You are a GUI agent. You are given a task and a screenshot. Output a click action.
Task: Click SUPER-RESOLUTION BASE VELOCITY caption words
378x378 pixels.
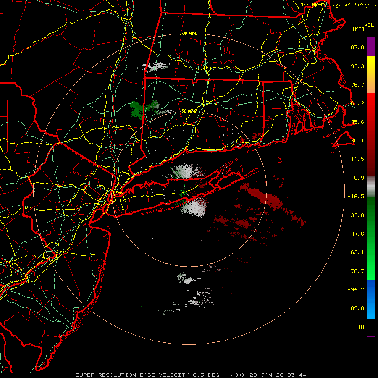point(132,375)
